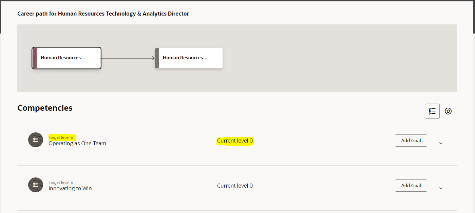Click the highlighted Current level 0 text
Screen dimensions: 475x213
(235, 141)
